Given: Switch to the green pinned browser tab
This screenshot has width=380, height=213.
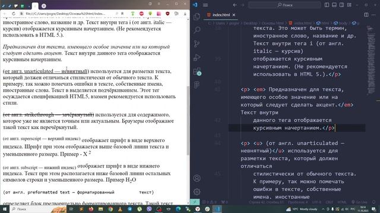Looking at the screenshot, I should point(22,6).
